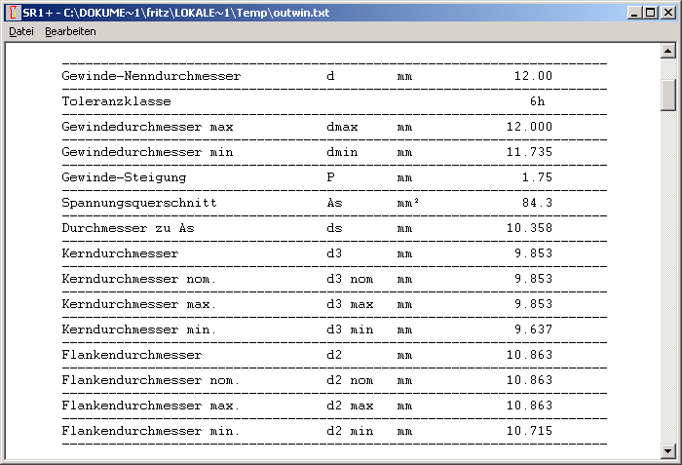Click the Gewinde-Nenndurchmesser label text
The width and height of the screenshot is (682, 465).
click(150, 76)
